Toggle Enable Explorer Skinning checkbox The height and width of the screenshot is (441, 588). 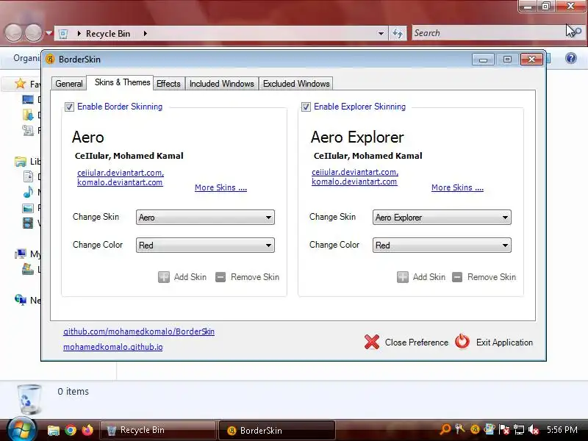[306, 107]
